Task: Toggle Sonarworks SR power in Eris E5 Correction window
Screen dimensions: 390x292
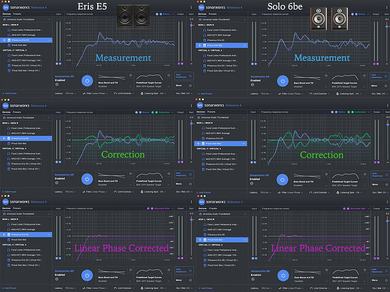Action: click(x=87, y=179)
